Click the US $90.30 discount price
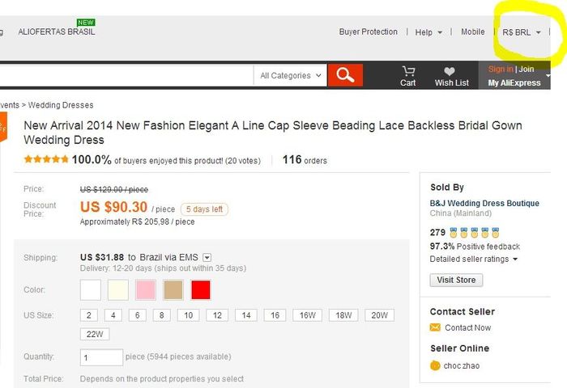This screenshot has width=567, height=388. [x=113, y=207]
